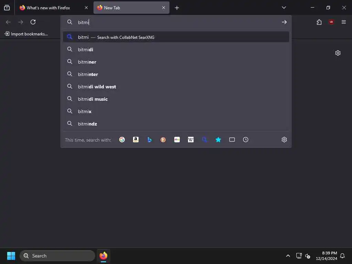The height and width of the screenshot is (264, 352).
Task: Click the Go arrow in address bar
Action: 284,22
